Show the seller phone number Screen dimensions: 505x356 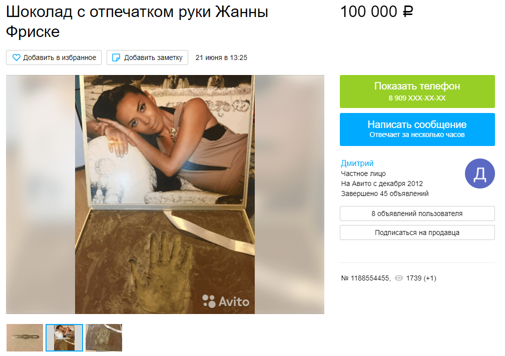pyautogui.click(x=417, y=91)
